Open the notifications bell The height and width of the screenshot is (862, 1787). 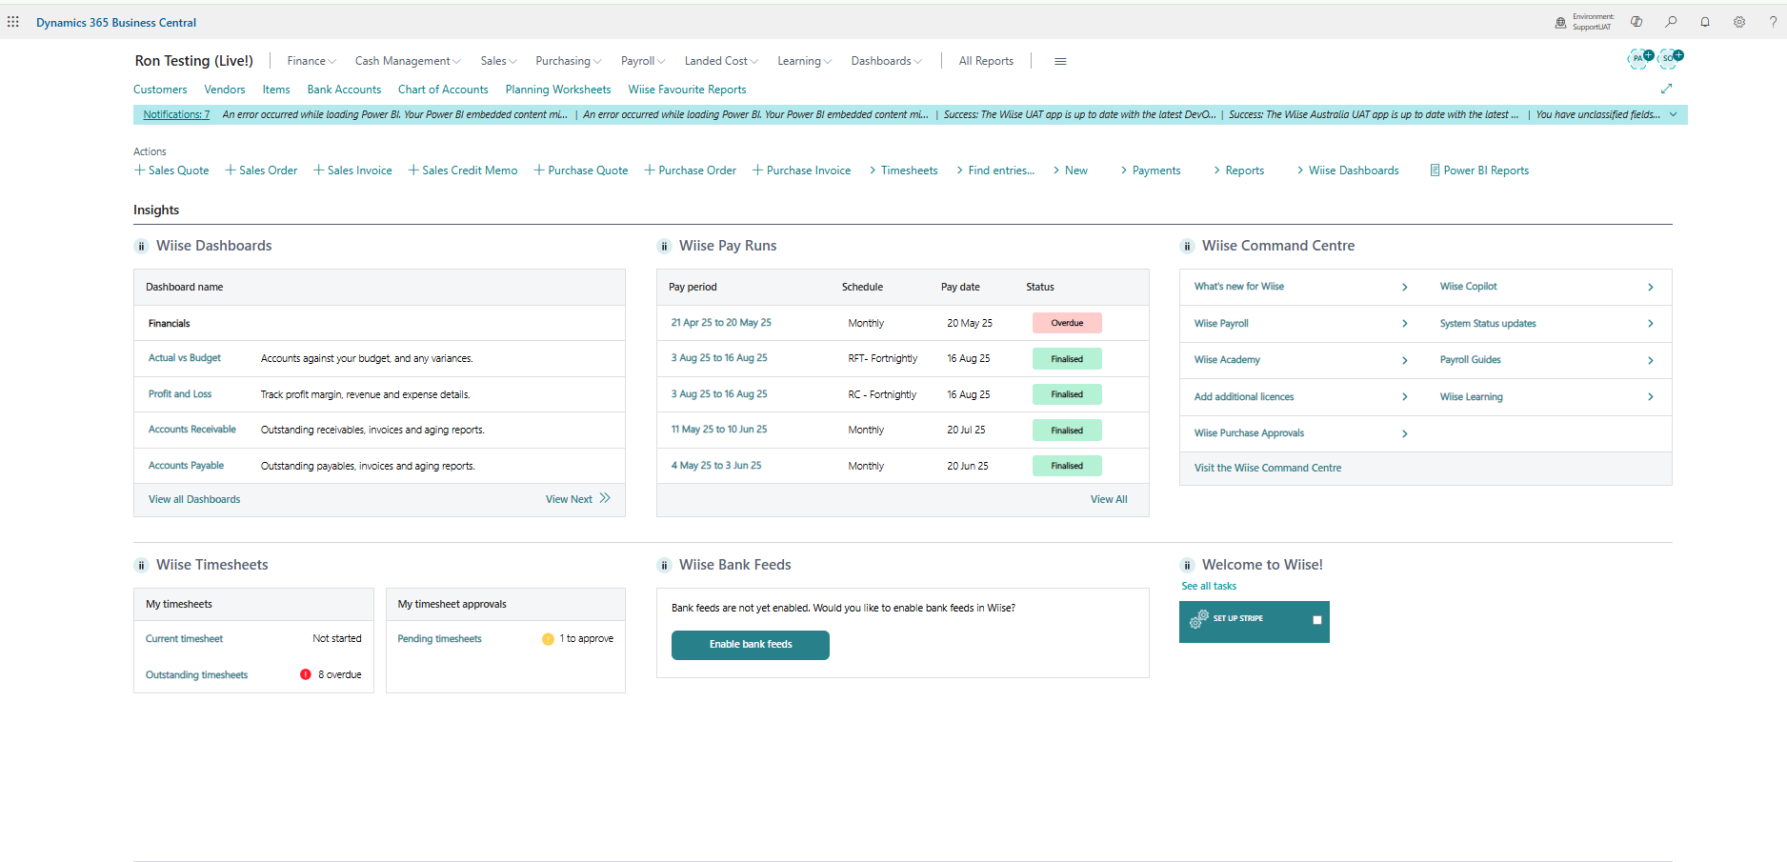1705,22
